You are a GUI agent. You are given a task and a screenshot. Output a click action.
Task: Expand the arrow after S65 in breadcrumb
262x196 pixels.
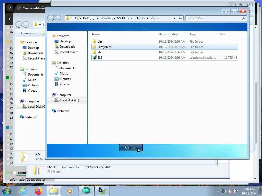click(158, 18)
